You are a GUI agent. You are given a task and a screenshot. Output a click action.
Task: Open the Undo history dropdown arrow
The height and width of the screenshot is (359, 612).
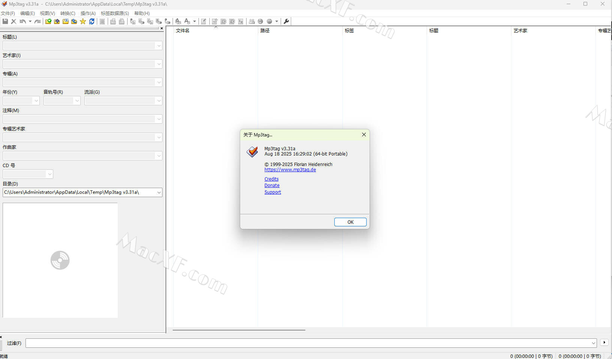point(30,21)
